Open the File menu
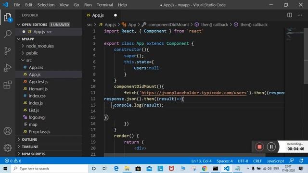Screen dimensions: 308x173 click(17, 5)
